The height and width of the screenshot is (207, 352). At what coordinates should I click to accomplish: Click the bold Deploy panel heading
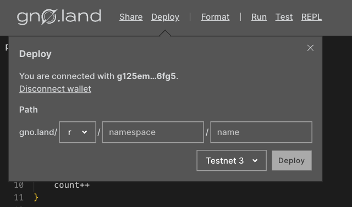coord(35,54)
